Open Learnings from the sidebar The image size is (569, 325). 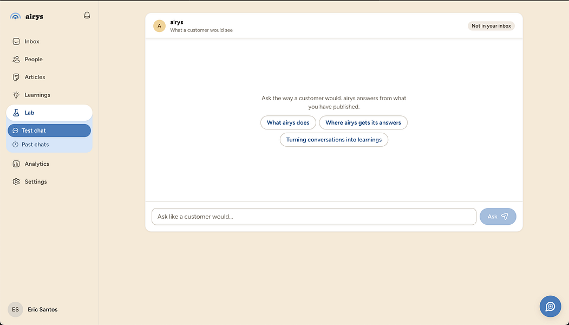pos(49,95)
